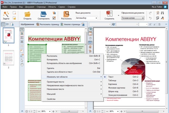Save the document with the Сохранить PDF icon
The height and width of the screenshot is (113, 169).
coord(109,14)
